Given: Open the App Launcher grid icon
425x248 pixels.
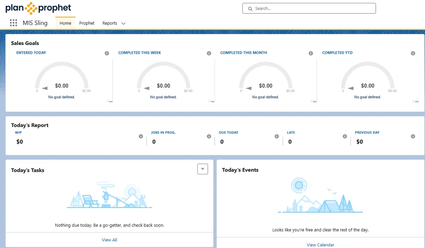Looking at the screenshot, I should (13, 23).
